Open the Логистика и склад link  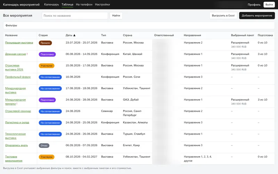click(x=17, y=122)
